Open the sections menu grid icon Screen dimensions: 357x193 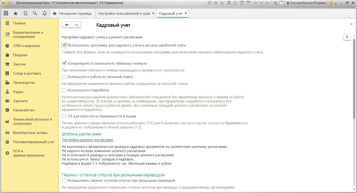pos(6,13)
